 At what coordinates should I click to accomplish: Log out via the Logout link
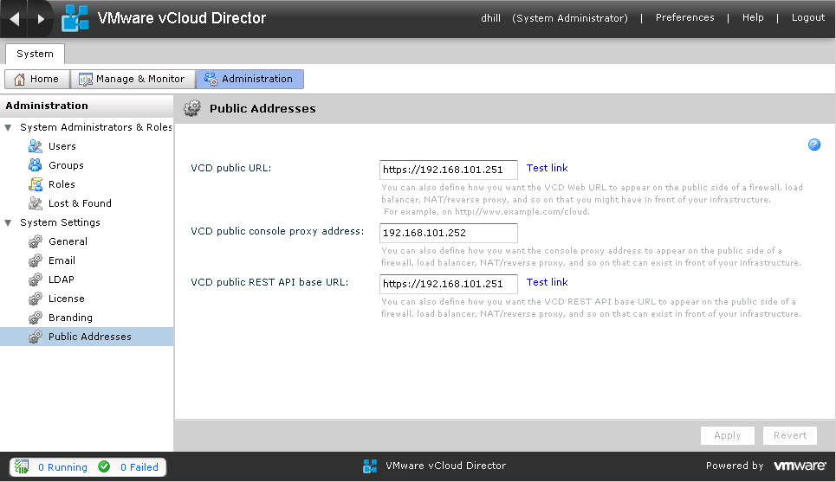[x=807, y=17]
